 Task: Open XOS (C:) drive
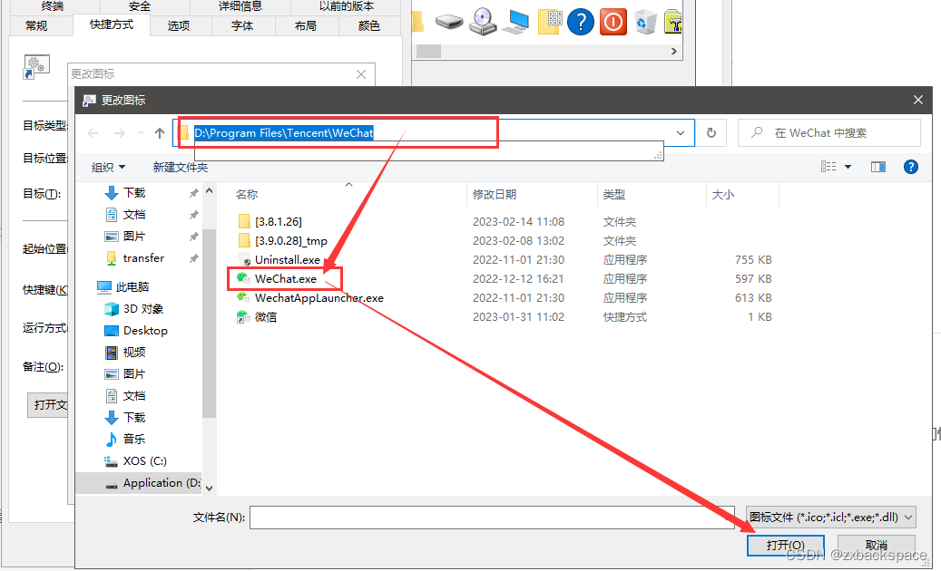144,460
